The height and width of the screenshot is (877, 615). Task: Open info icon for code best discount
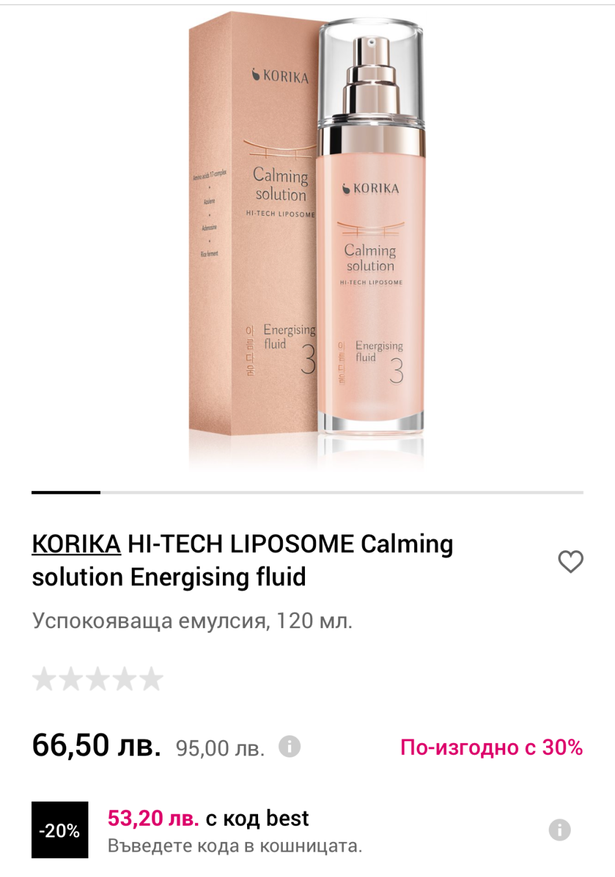[x=560, y=830]
